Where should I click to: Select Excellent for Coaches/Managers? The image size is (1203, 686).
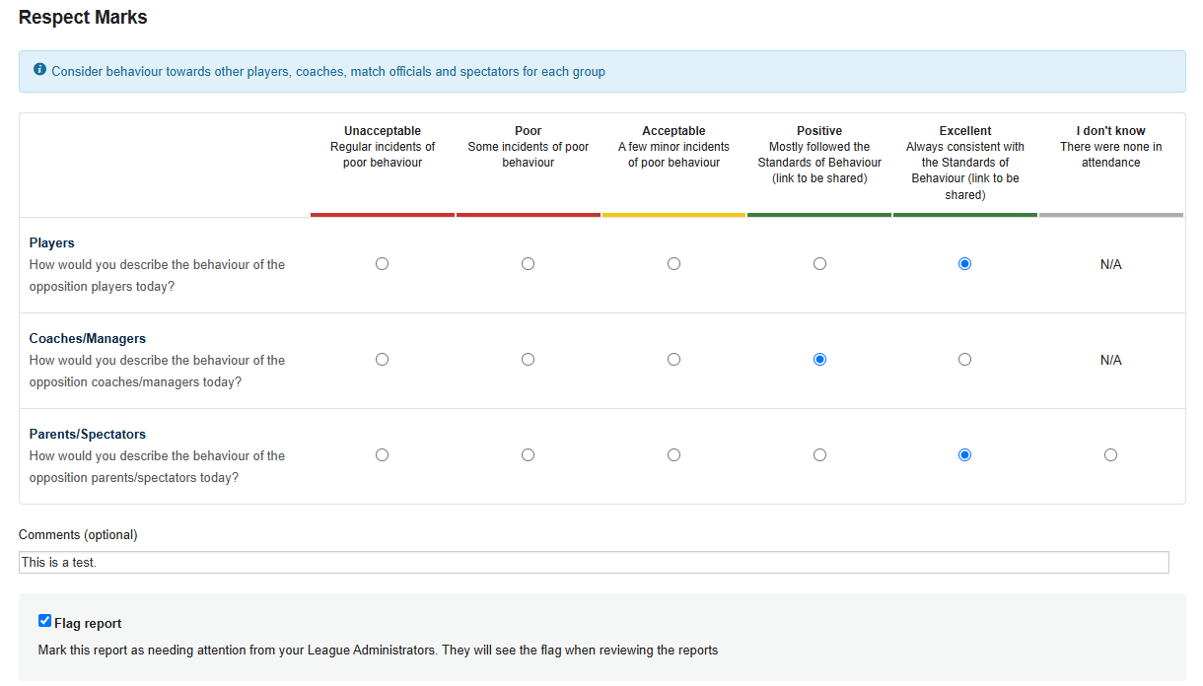964,360
